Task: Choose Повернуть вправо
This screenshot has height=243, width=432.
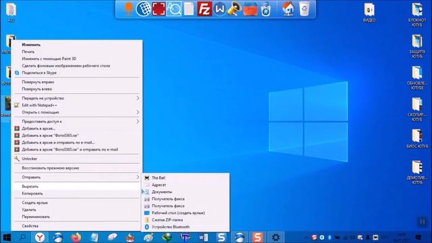Action: coord(77,82)
